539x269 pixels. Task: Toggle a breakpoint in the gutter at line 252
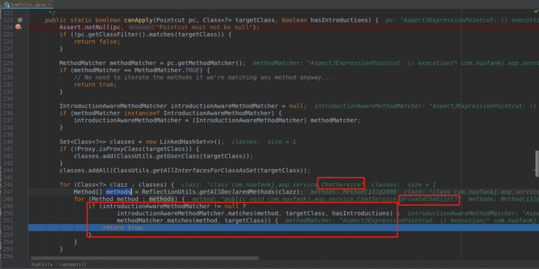(x=18, y=228)
